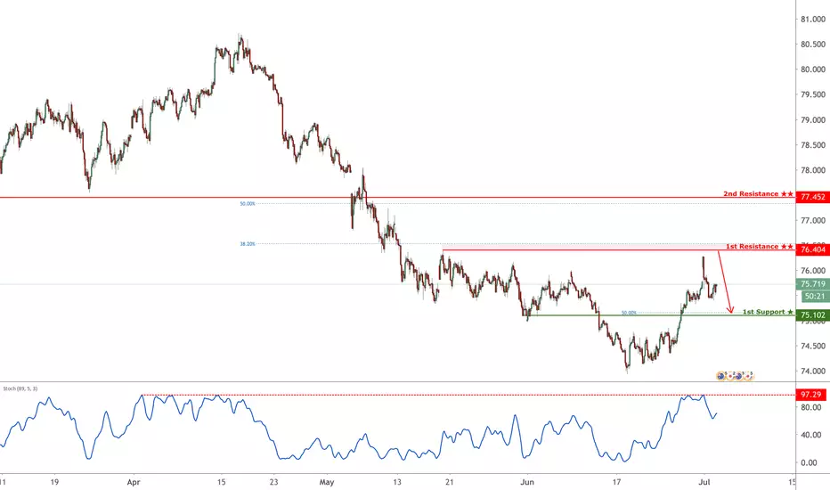The image size is (830, 490).
Task: Select the 1st Support label
Action: click(x=768, y=312)
